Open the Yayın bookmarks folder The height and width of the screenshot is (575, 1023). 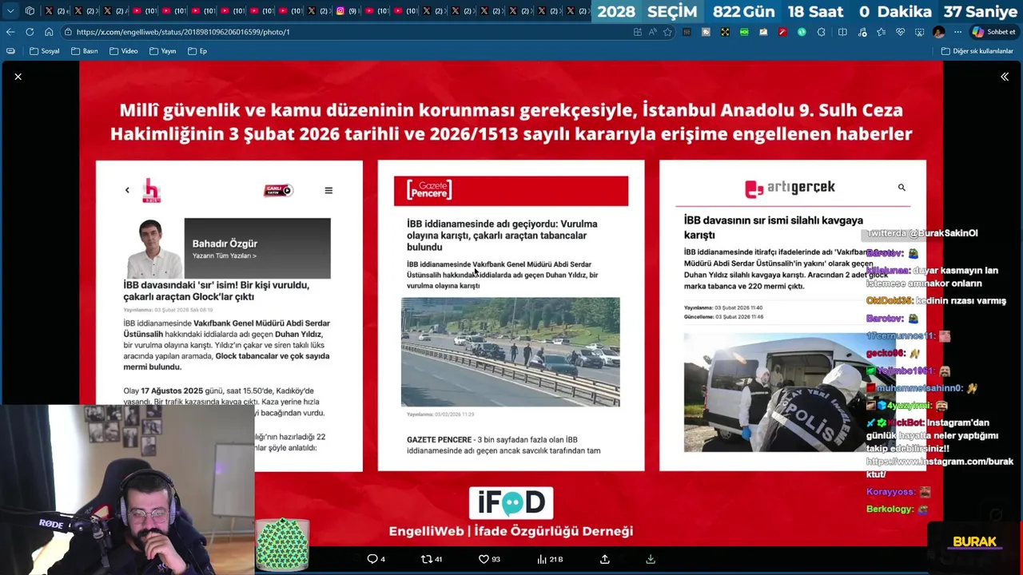pyautogui.click(x=163, y=51)
